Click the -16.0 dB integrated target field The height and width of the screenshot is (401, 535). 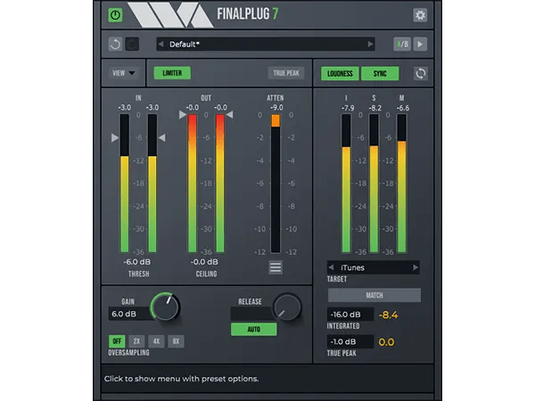(350, 315)
